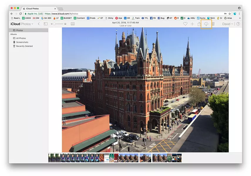The height and width of the screenshot is (176, 251).
Task: Expand the bookmarks bar overflow chevron
Action: (240, 18)
